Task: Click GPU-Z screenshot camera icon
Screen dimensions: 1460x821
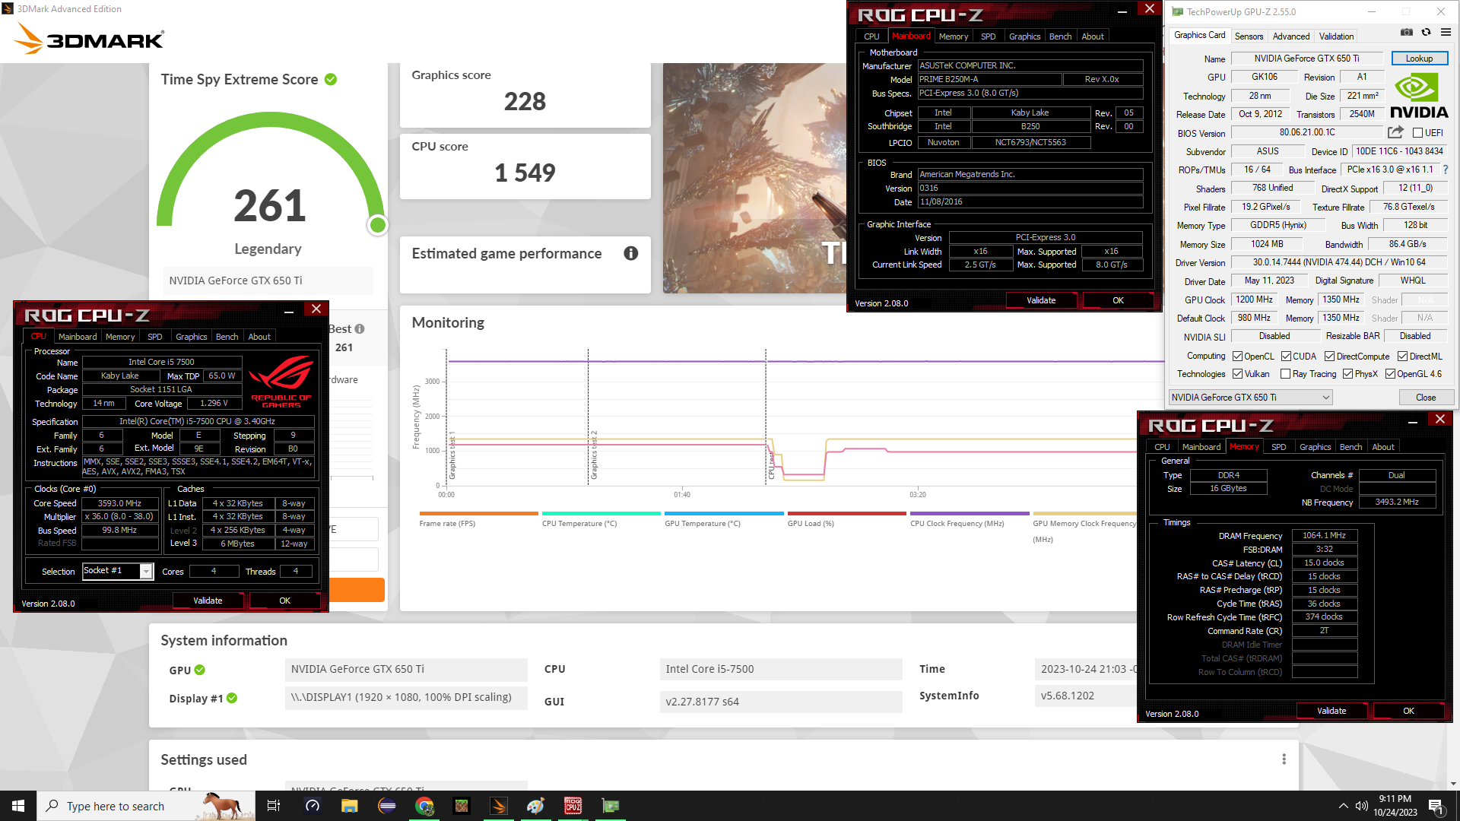Action: (x=1407, y=33)
